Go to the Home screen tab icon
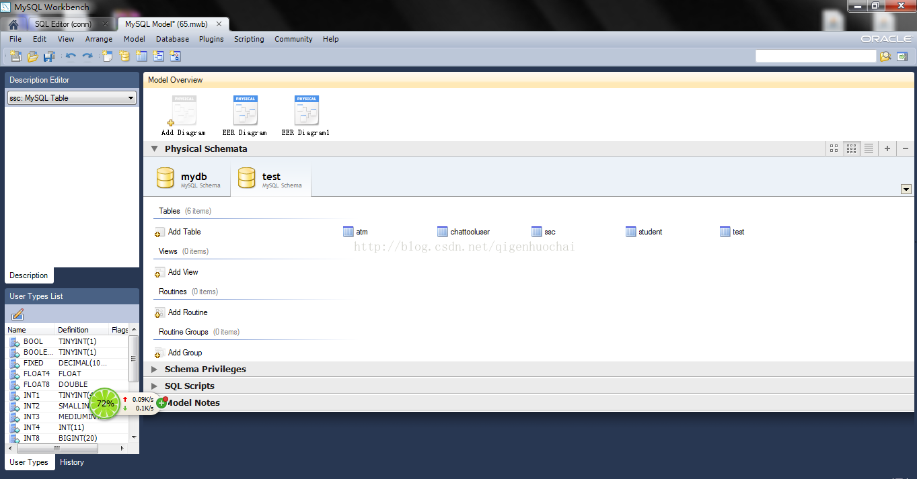 coord(13,24)
